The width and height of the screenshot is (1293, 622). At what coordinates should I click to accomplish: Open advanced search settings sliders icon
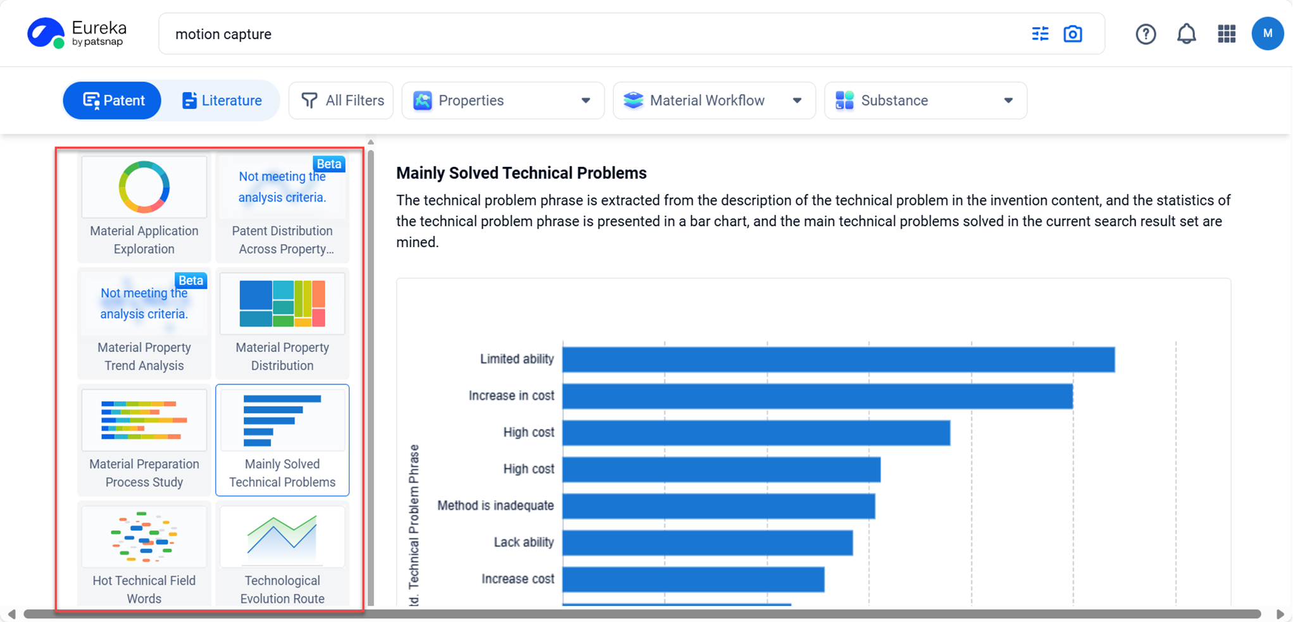pyautogui.click(x=1040, y=34)
